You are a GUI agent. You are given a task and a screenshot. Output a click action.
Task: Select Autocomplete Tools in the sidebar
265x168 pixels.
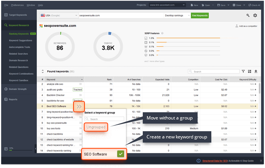pyautogui.click(x=19, y=47)
